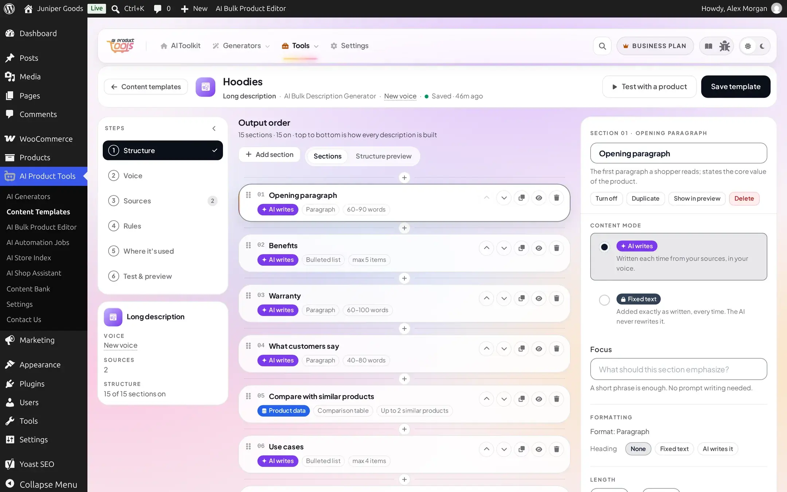The width and height of the screenshot is (787, 492).
Task: Open the documentation book icon
Action: (x=708, y=46)
